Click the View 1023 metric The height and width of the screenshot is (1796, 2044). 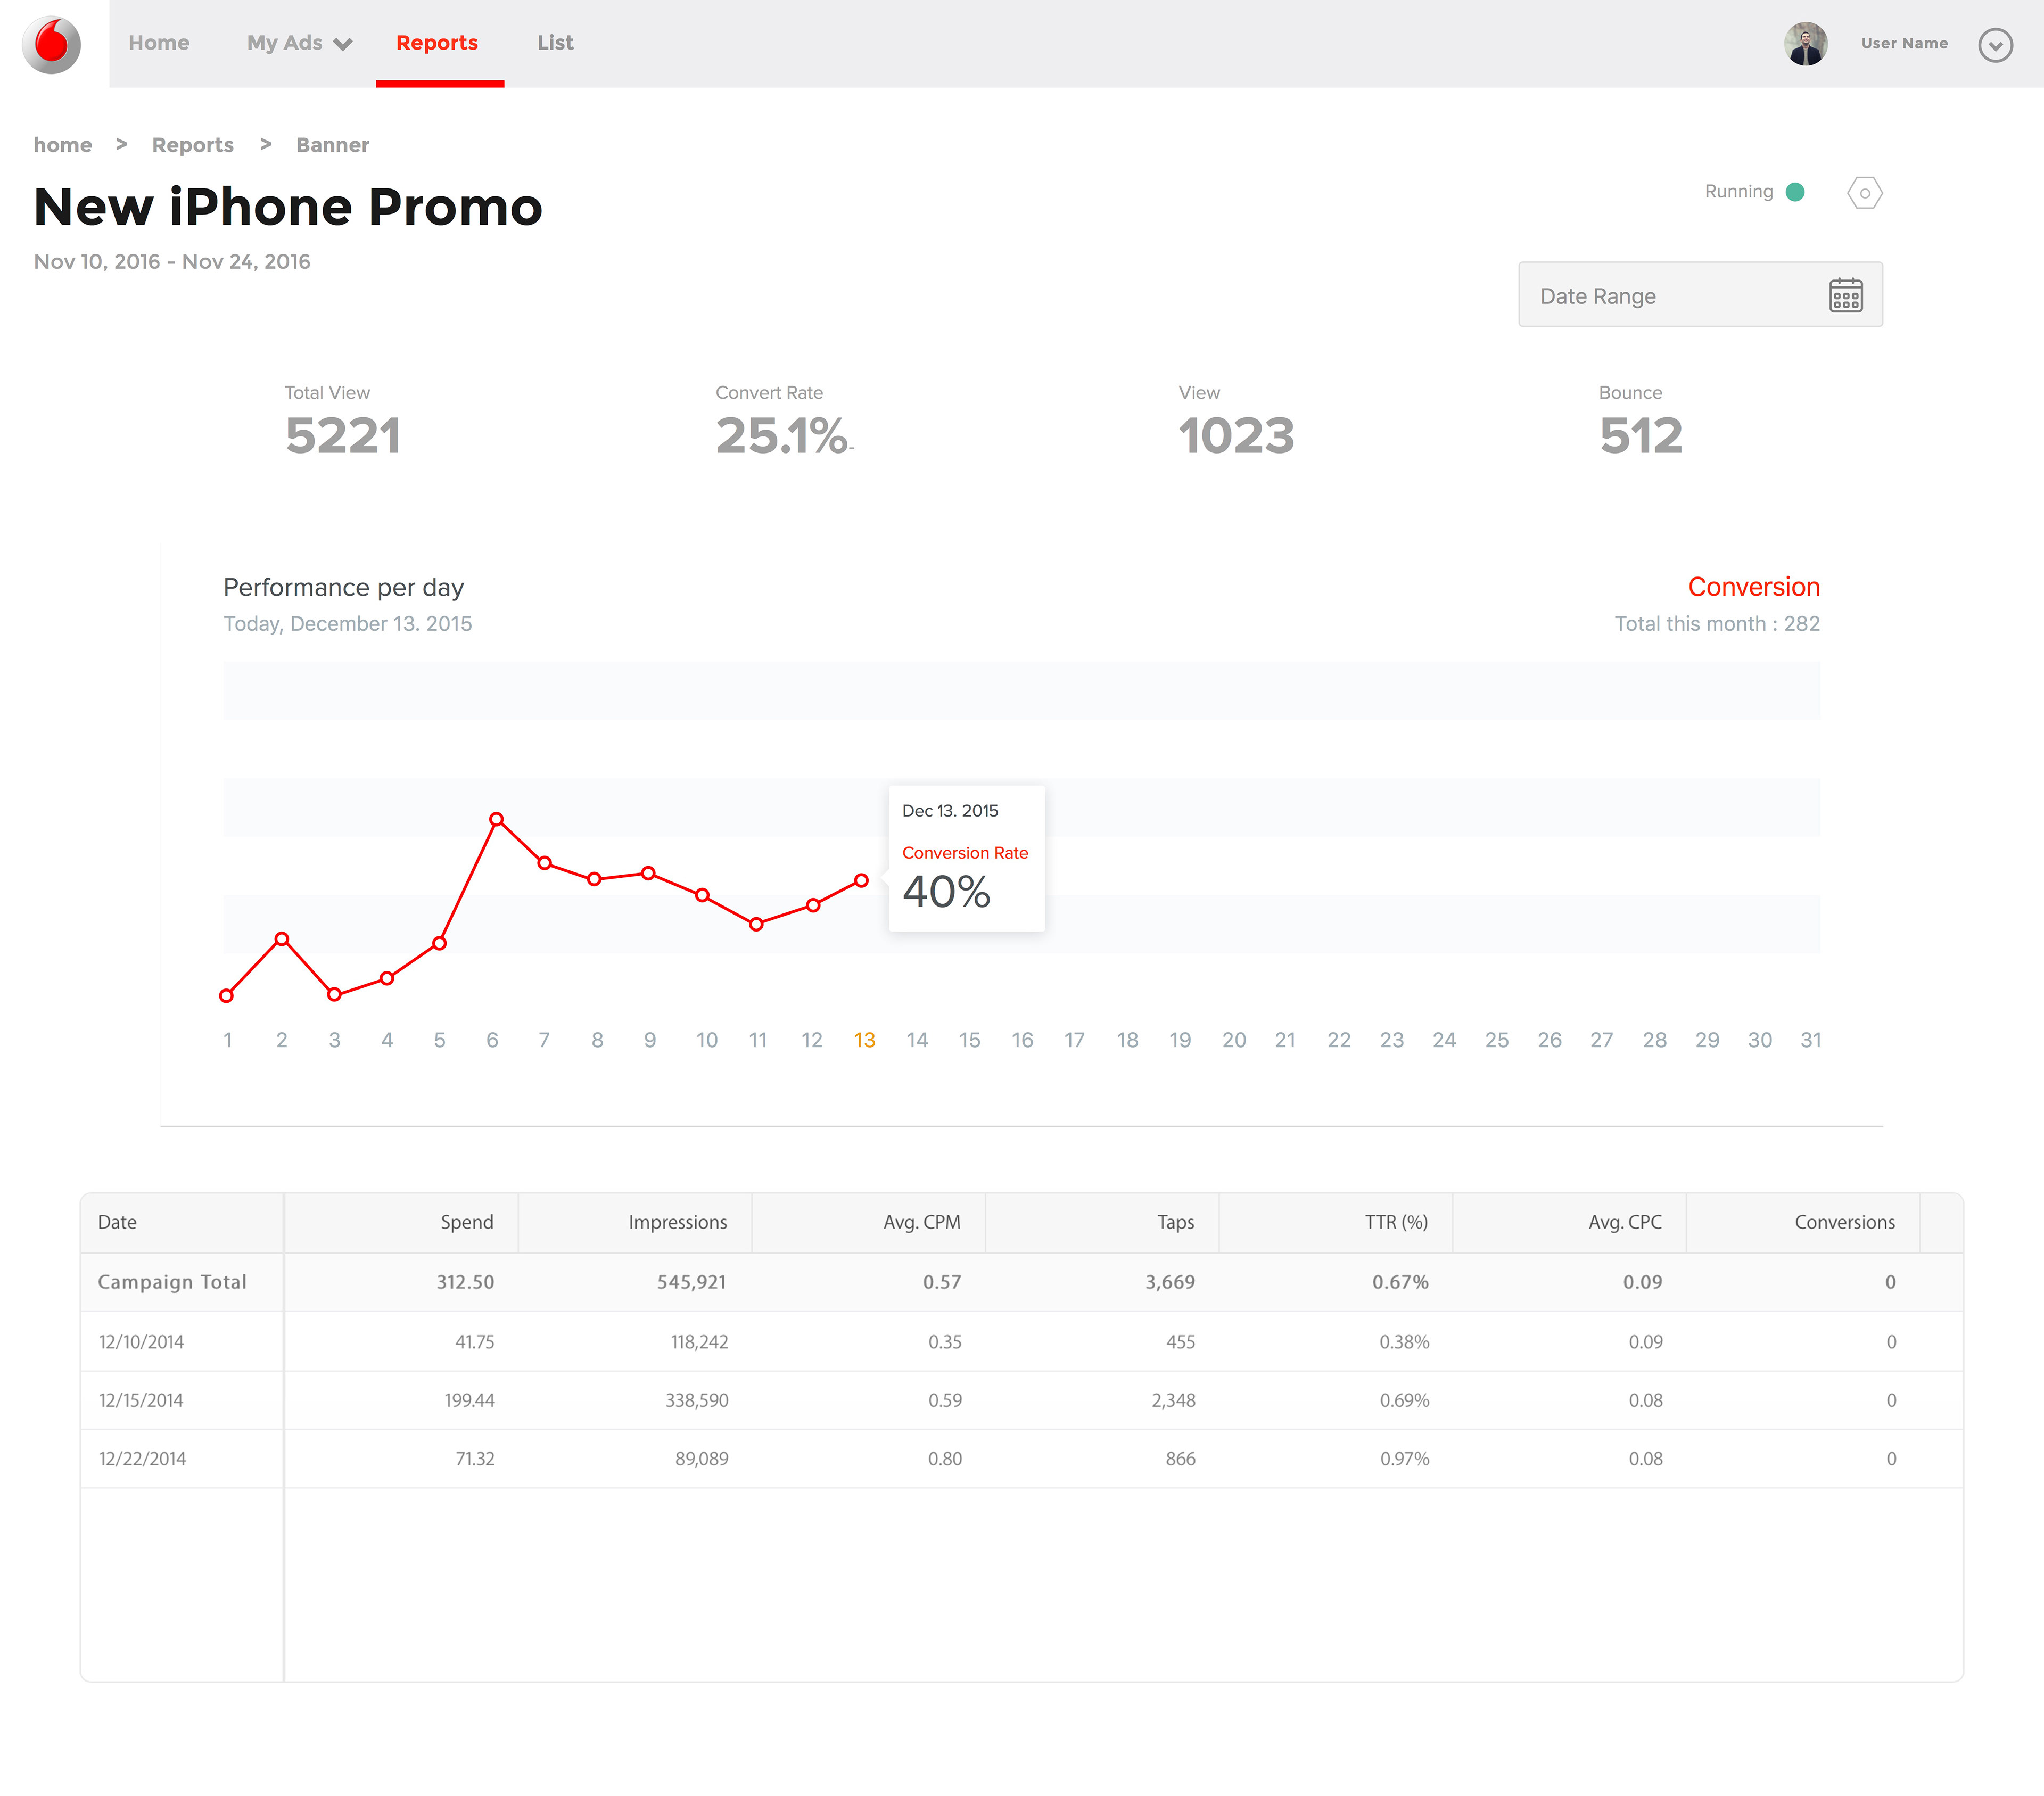(1236, 420)
